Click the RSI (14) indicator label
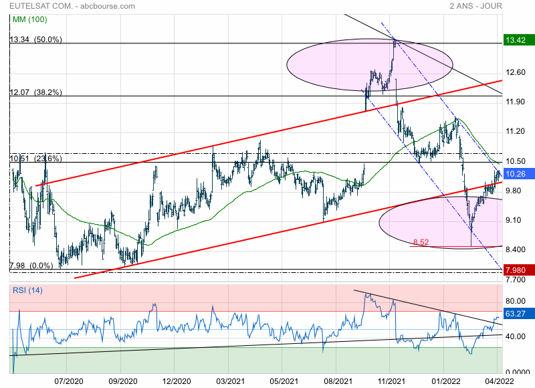Screen dimensions: 535x388 (x=27, y=290)
